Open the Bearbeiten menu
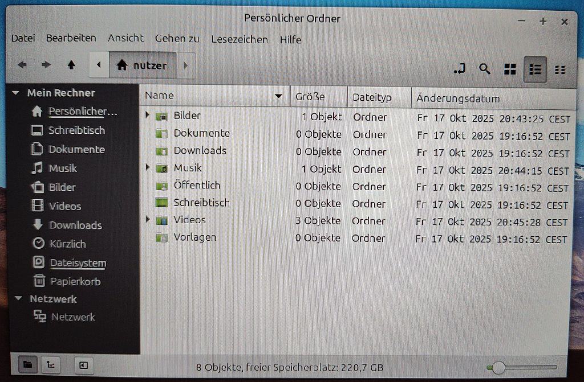 [71, 38]
